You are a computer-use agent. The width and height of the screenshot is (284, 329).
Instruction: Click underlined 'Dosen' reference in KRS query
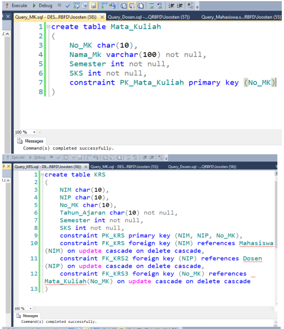(253, 259)
